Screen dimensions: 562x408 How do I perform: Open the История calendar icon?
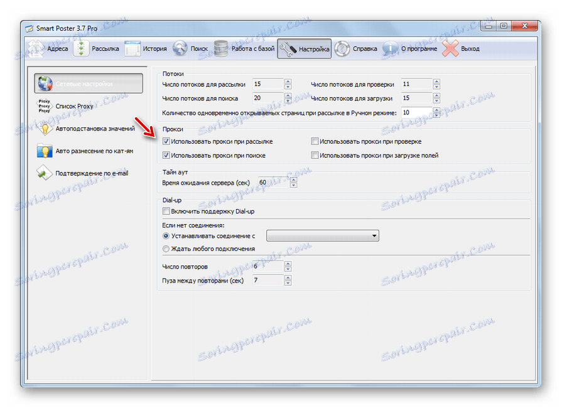(x=132, y=48)
